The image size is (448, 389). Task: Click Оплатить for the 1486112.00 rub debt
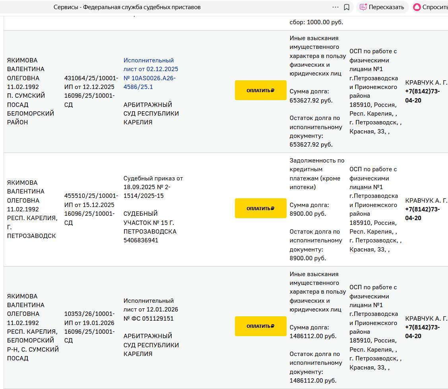pos(260,326)
